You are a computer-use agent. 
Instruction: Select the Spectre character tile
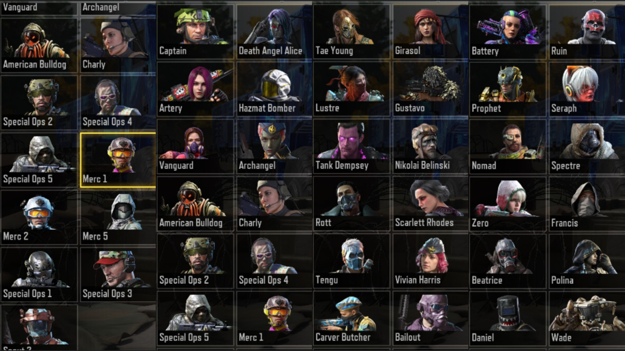[x=587, y=146]
